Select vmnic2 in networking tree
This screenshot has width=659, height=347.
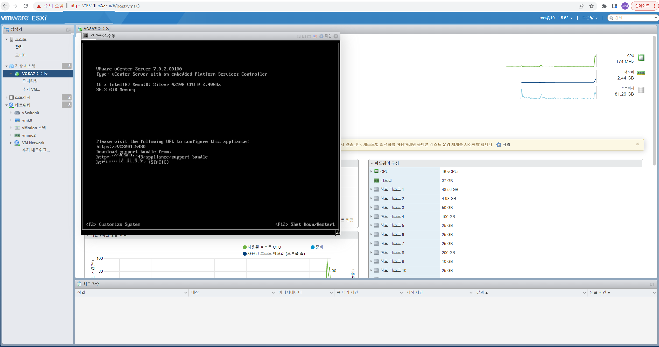tap(29, 135)
